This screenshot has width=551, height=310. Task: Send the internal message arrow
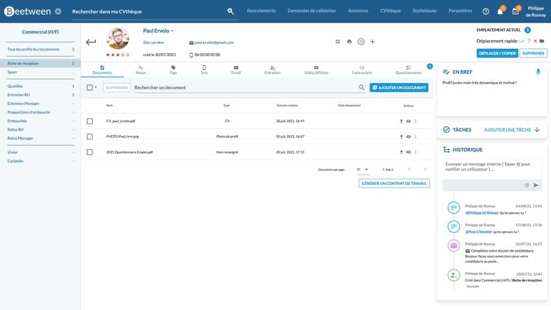[536, 185]
